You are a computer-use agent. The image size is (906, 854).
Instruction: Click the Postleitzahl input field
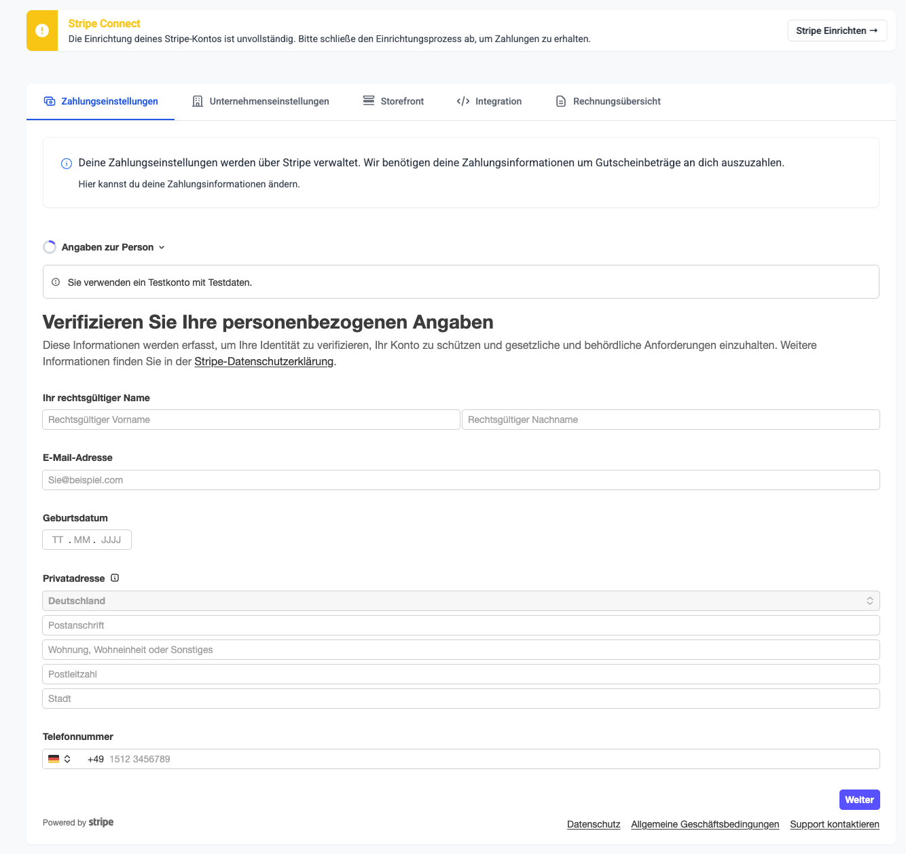[x=461, y=674]
